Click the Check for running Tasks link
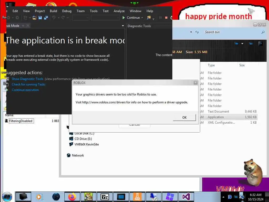The width and height of the screenshot is (269, 202). (x=28, y=84)
